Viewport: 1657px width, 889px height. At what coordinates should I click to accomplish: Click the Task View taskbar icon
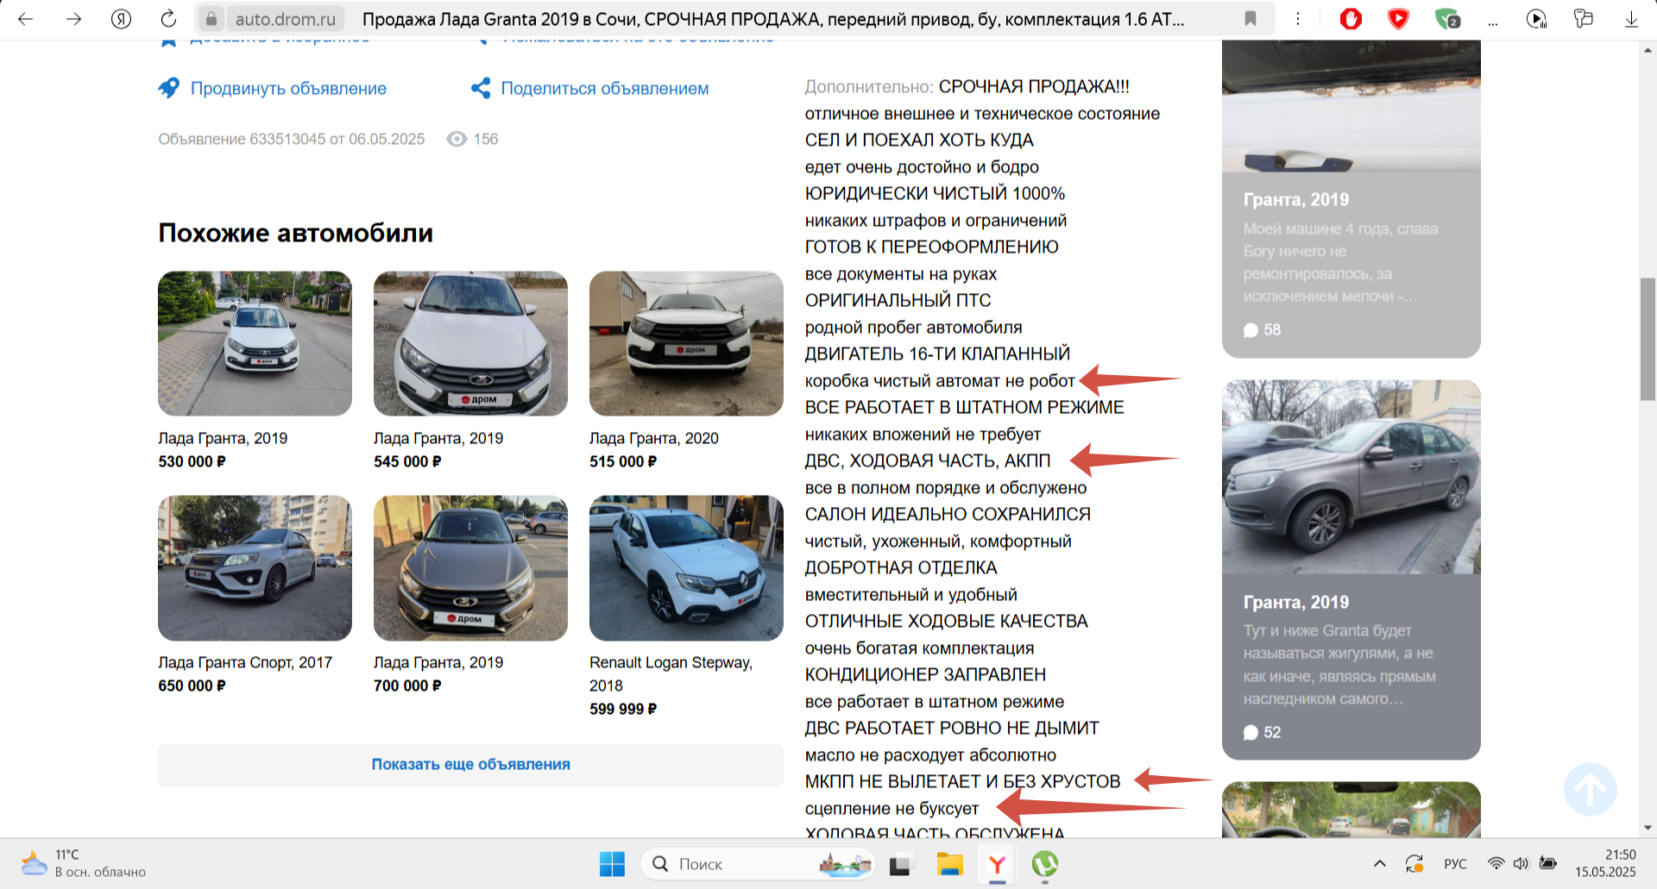coord(900,864)
